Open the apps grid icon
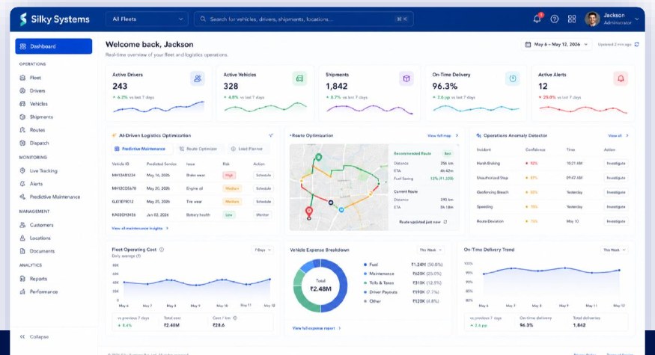Viewport: 655px width, 355px height. click(x=572, y=19)
